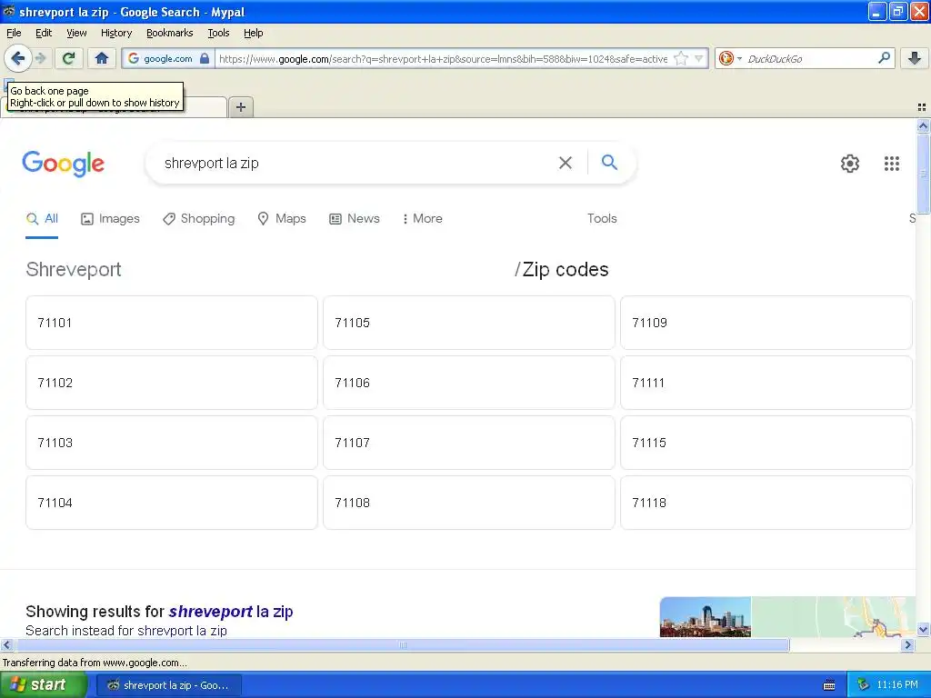
Task: Click the Google logo
Action: pyautogui.click(x=64, y=164)
